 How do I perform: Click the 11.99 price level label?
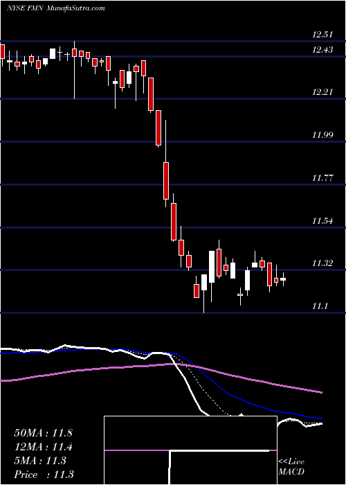(322, 135)
